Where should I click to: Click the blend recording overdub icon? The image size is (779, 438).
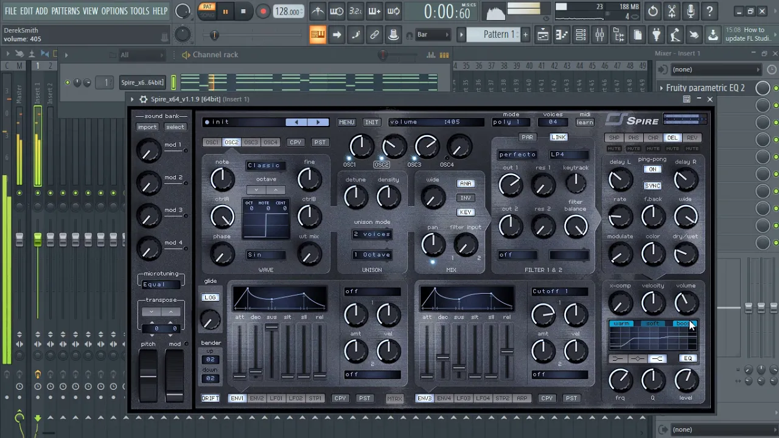[x=375, y=12]
